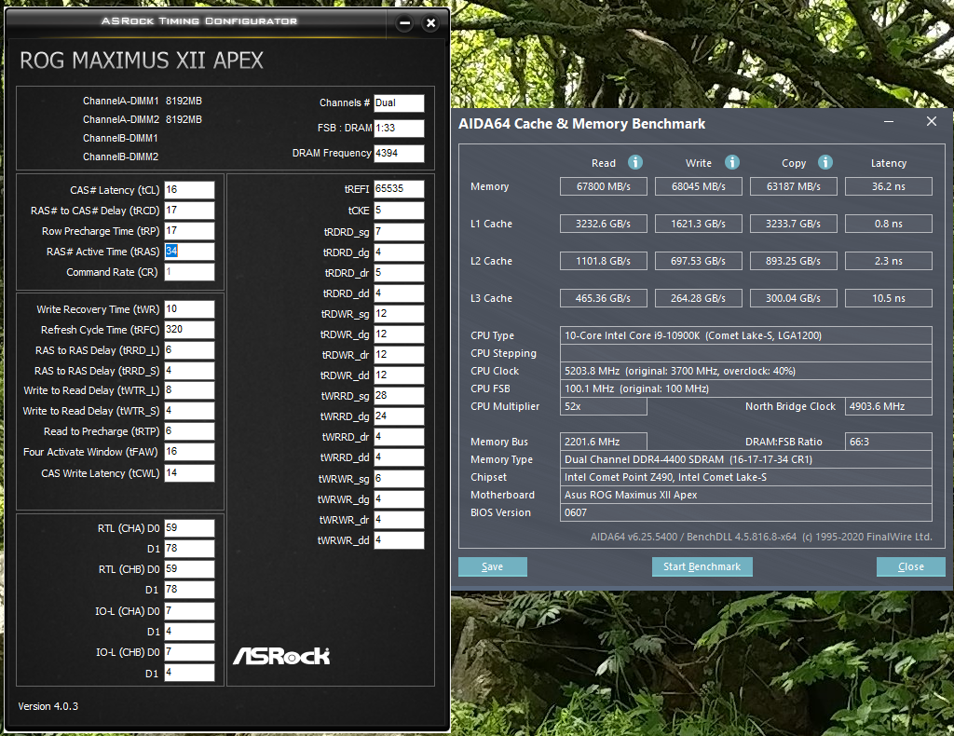The width and height of the screenshot is (954, 736).
Task: Click the L3 Cache Latency value 10.5 ns
Action: 888,298
